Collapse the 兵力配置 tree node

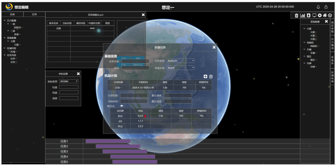coord(5,20)
